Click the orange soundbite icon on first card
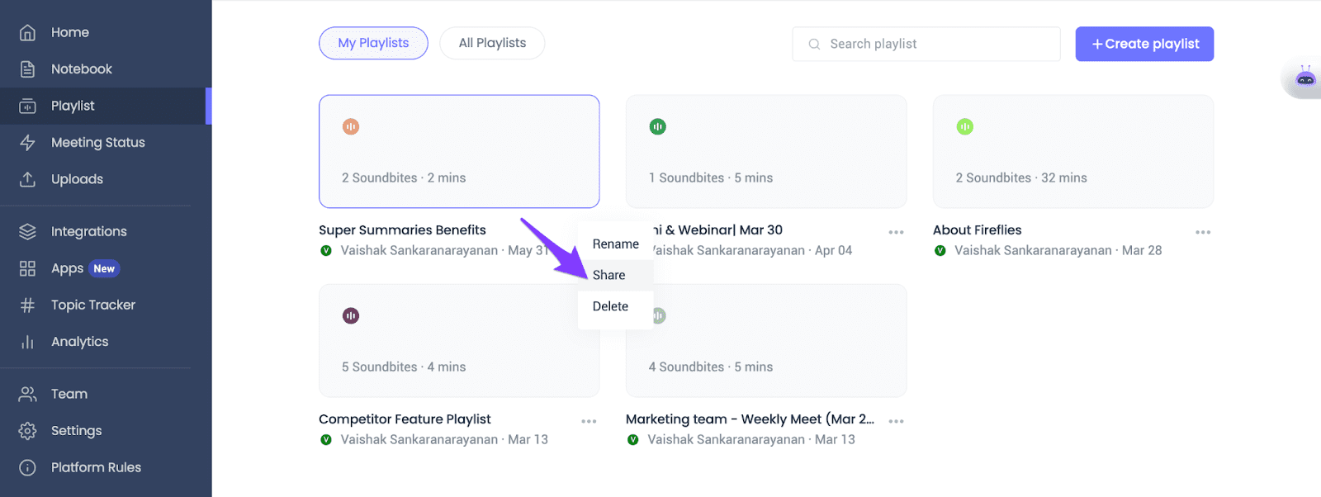This screenshot has width=1321, height=497. [x=351, y=126]
